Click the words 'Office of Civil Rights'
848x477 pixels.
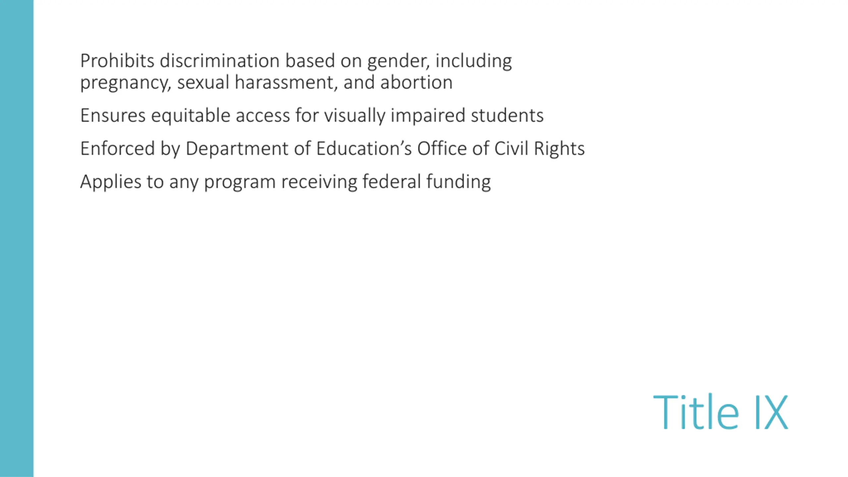pos(501,148)
